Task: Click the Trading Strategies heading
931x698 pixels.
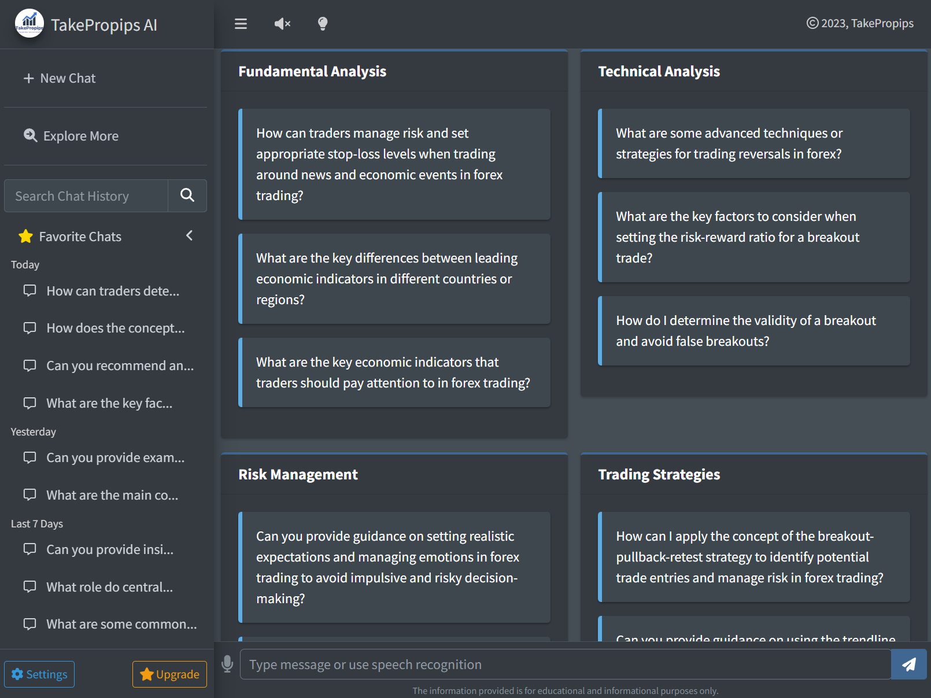Action: click(659, 474)
